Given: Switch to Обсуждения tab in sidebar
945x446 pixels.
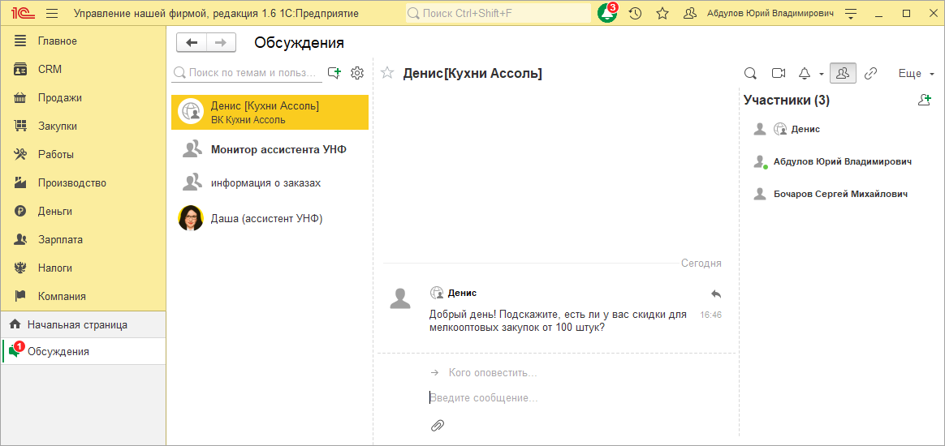Looking at the screenshot, I should 83,351.
